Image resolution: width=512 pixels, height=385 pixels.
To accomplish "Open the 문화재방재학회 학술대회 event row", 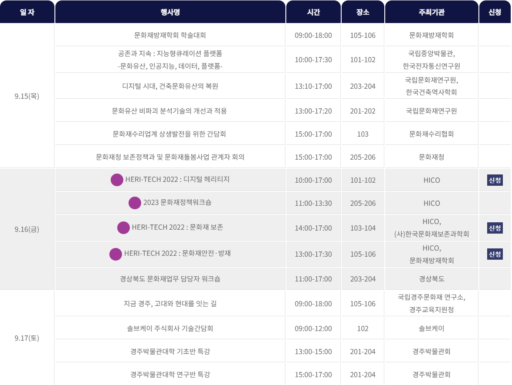I will pyautogui.click(x=170, y=36).
